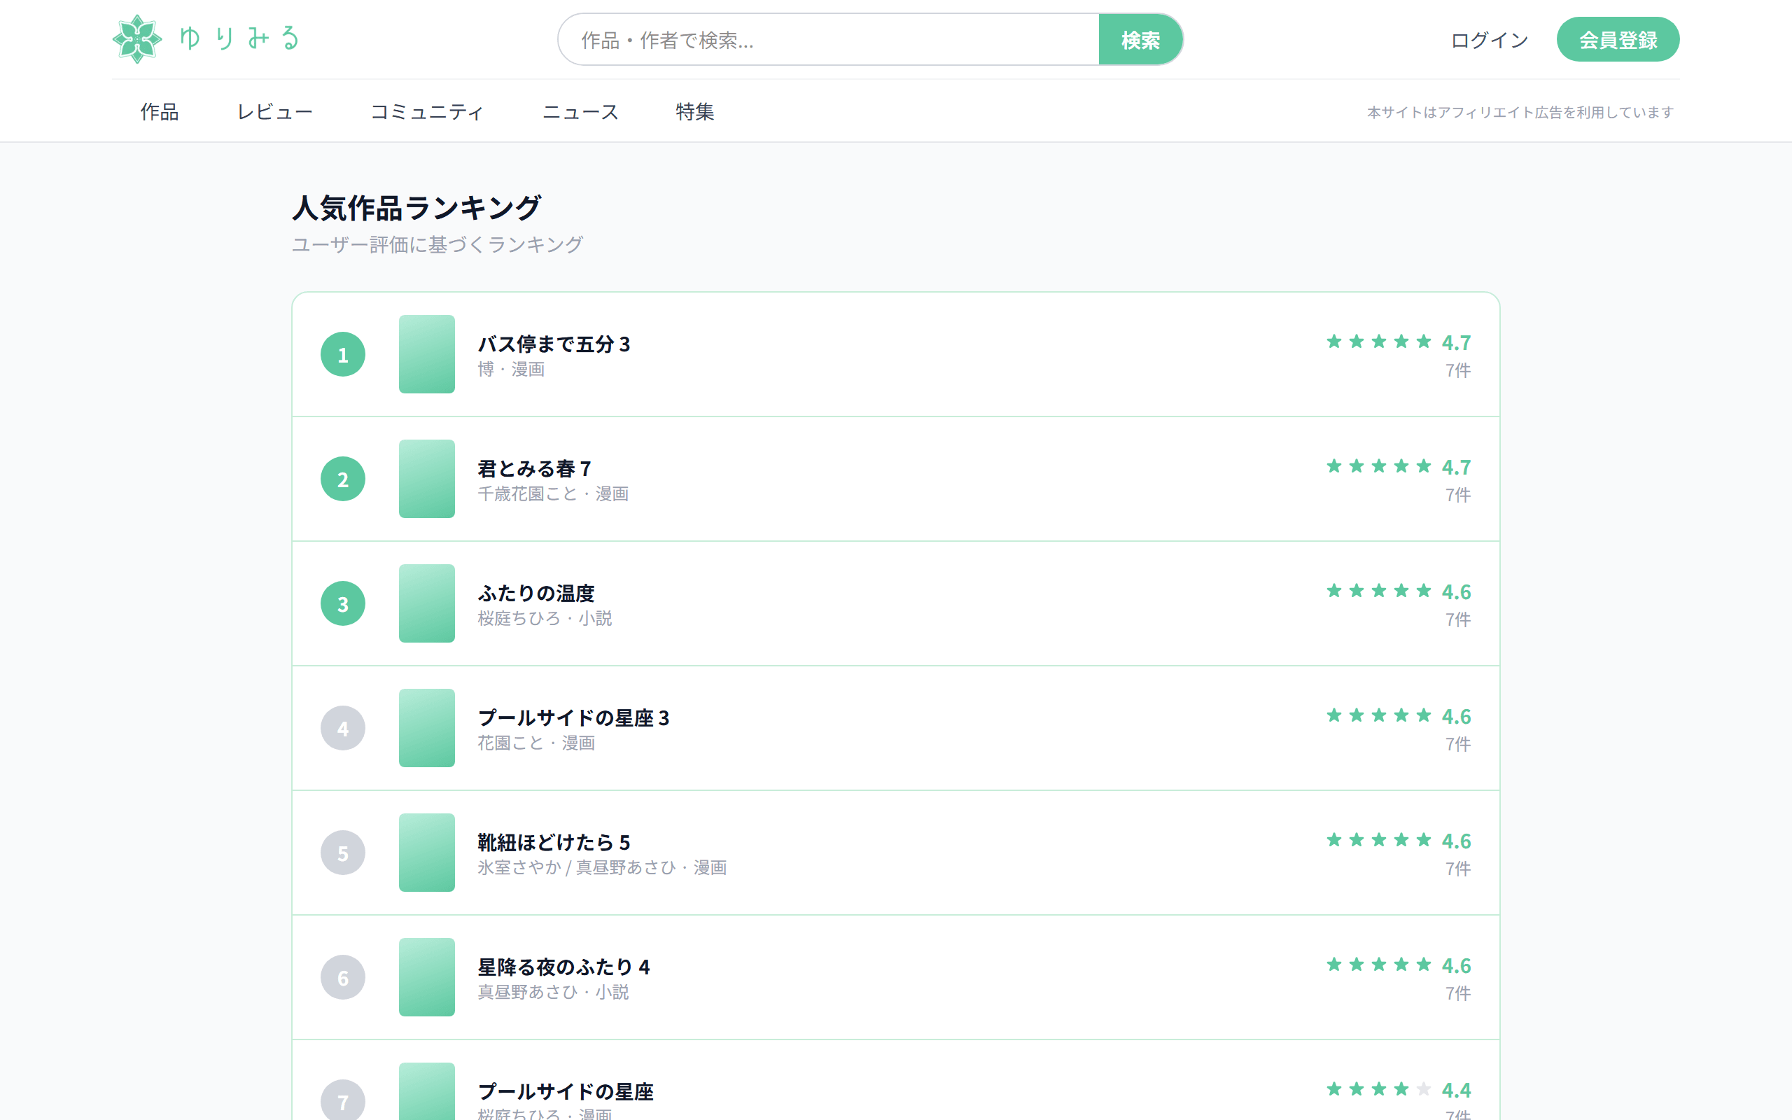
Task: Click the star rating of バス停まで五分 3
Action: 1379,342
